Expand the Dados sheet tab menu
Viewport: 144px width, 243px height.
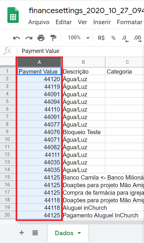79,233
